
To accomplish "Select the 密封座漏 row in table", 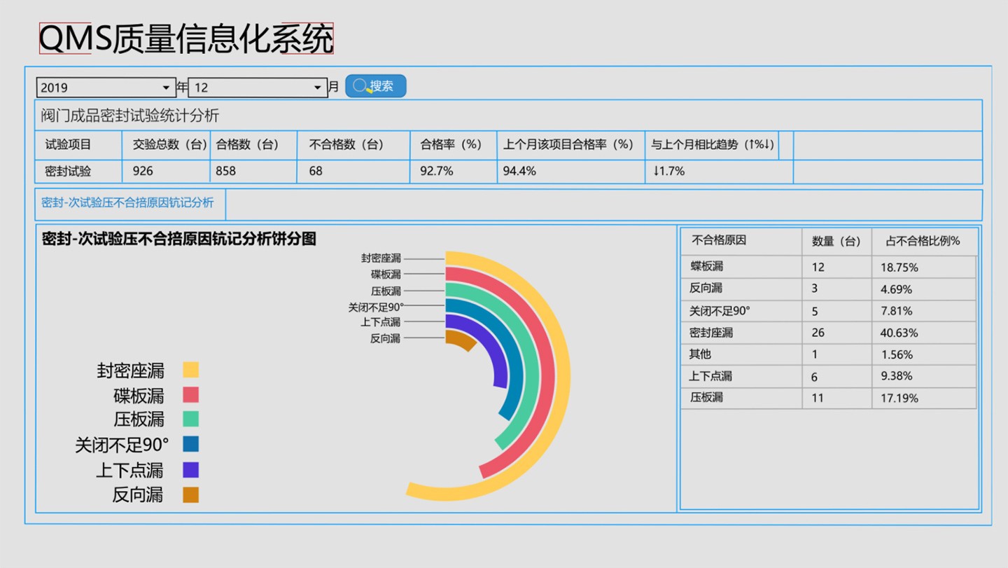I will click(x=711, y=333).
